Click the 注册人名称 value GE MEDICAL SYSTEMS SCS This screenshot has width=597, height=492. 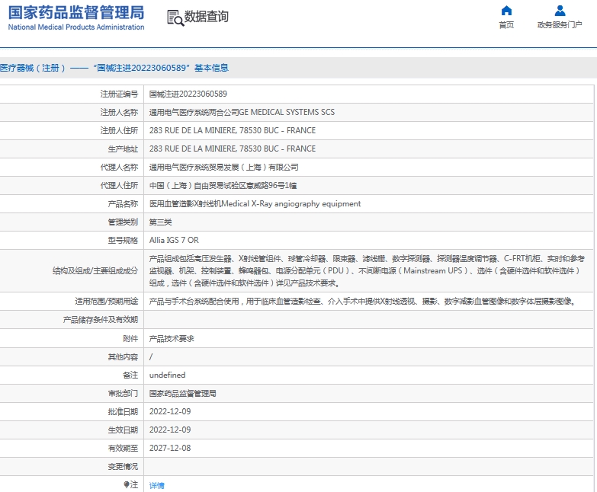[242, 112]
